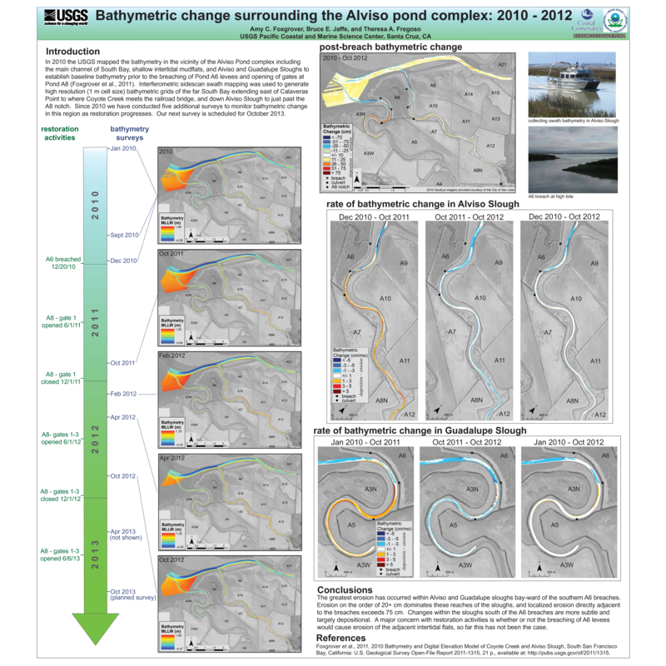This screenshot has width=666, height=666.
Task: Click the A8 gates 1-3 closed 12/1/12 label
Action: 60,495
